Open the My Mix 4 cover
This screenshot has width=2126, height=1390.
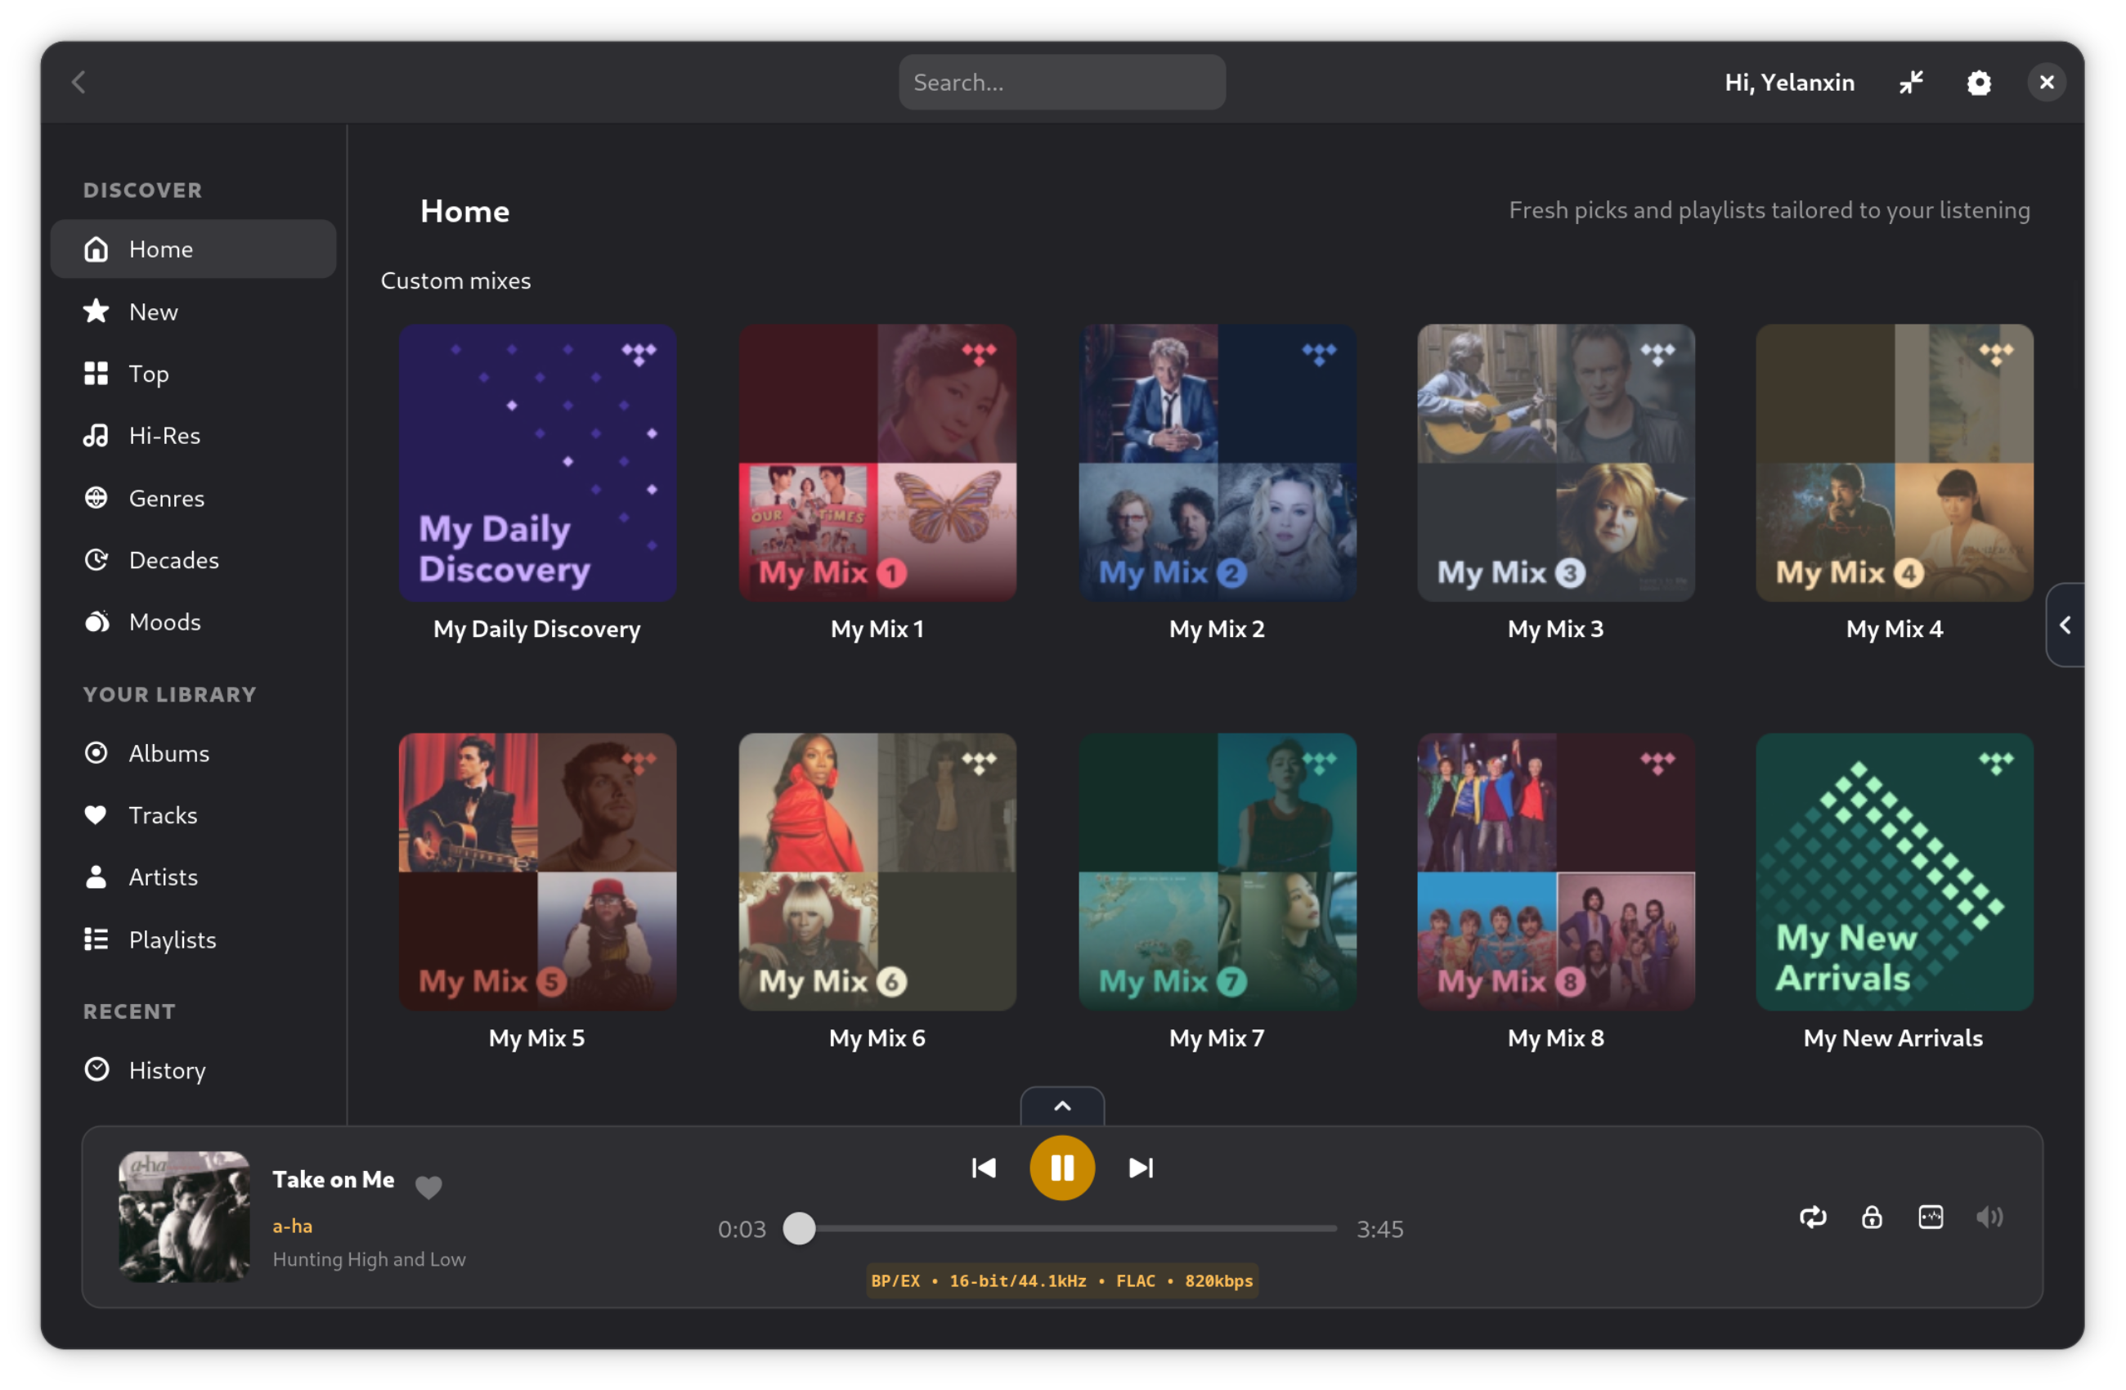(1895, 463)
